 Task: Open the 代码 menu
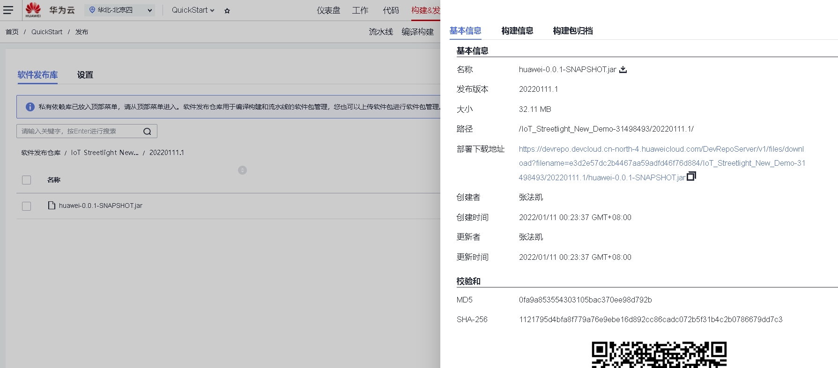391,10
